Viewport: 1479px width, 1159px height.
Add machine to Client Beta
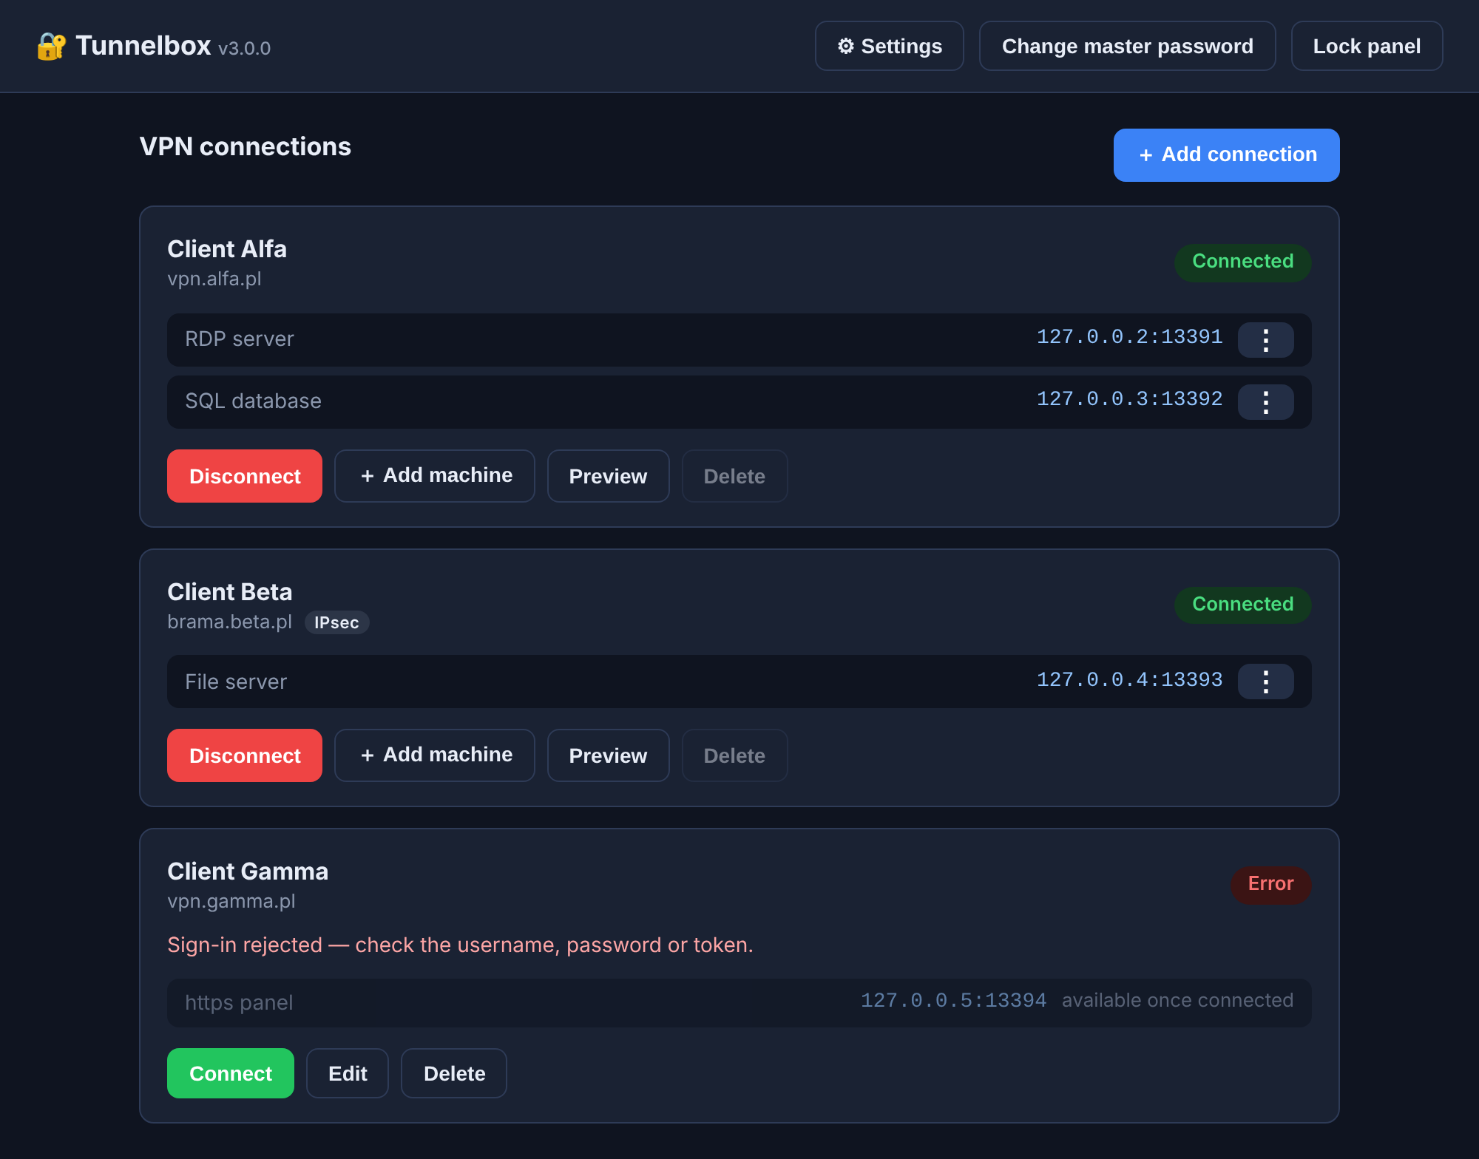[435, 755]
